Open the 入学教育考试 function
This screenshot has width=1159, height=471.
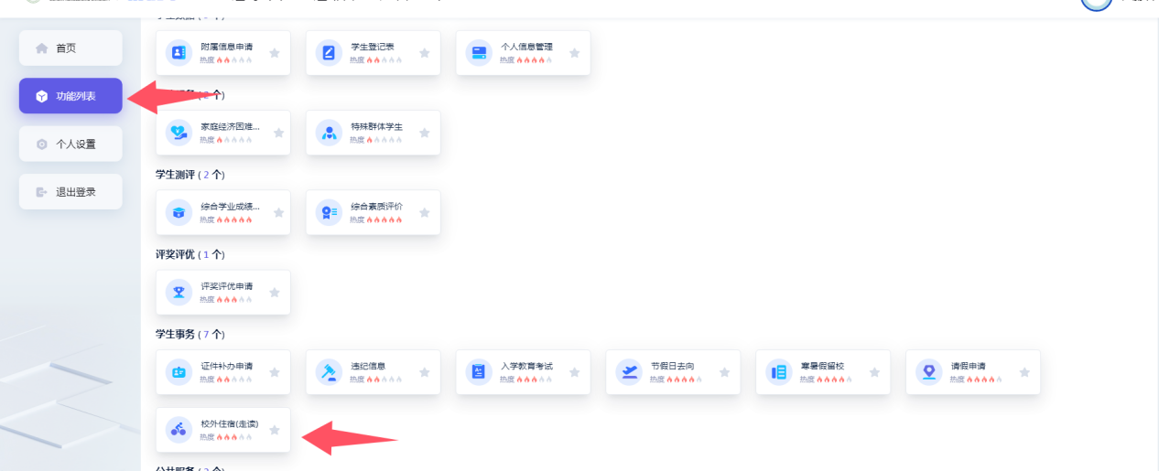point(526,367)
